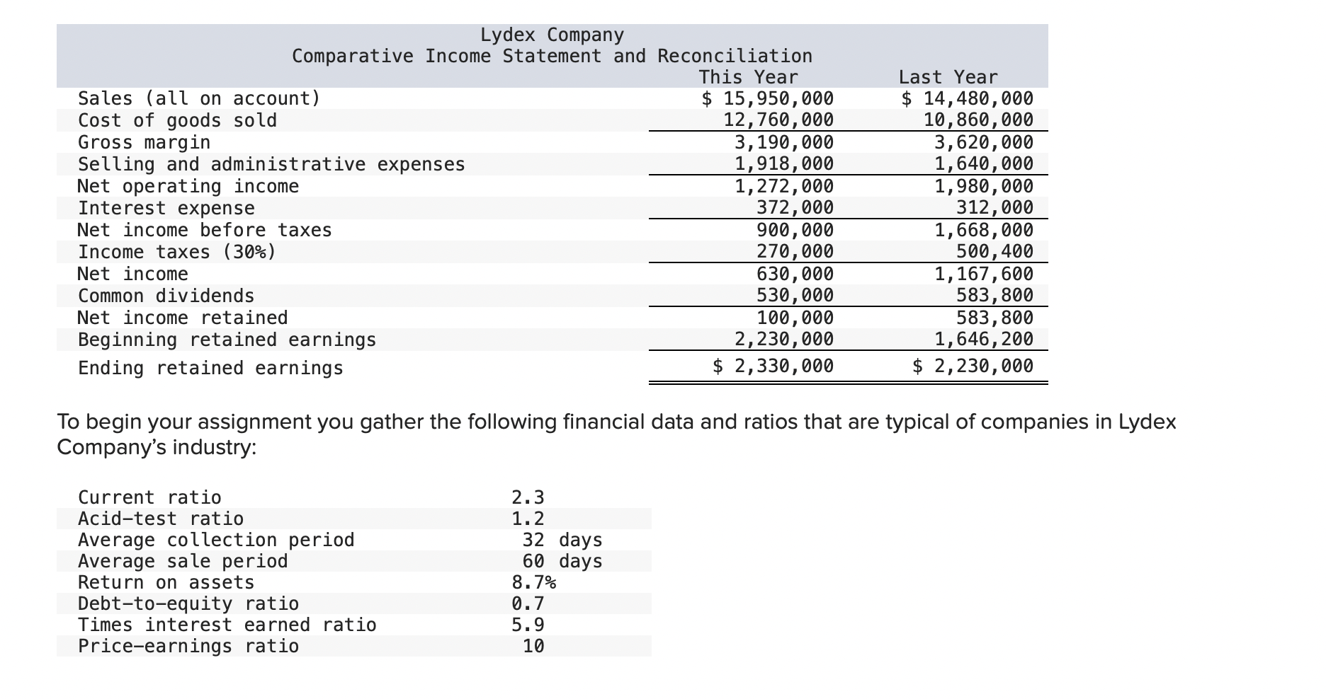Click selling expenses value 1,918,000

[x=784, y=164]
